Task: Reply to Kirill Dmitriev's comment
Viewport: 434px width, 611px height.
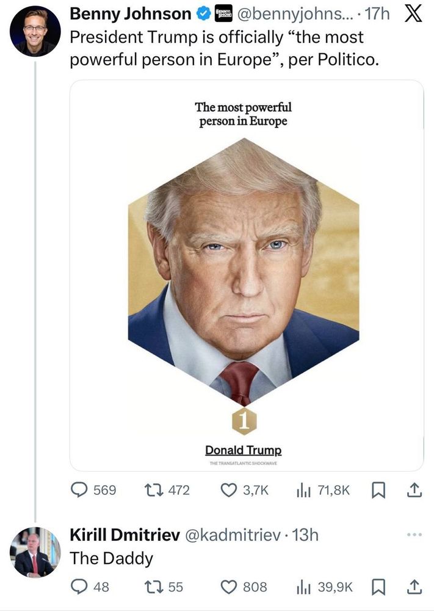Action: pyautogui.click(x=81, y=587)
